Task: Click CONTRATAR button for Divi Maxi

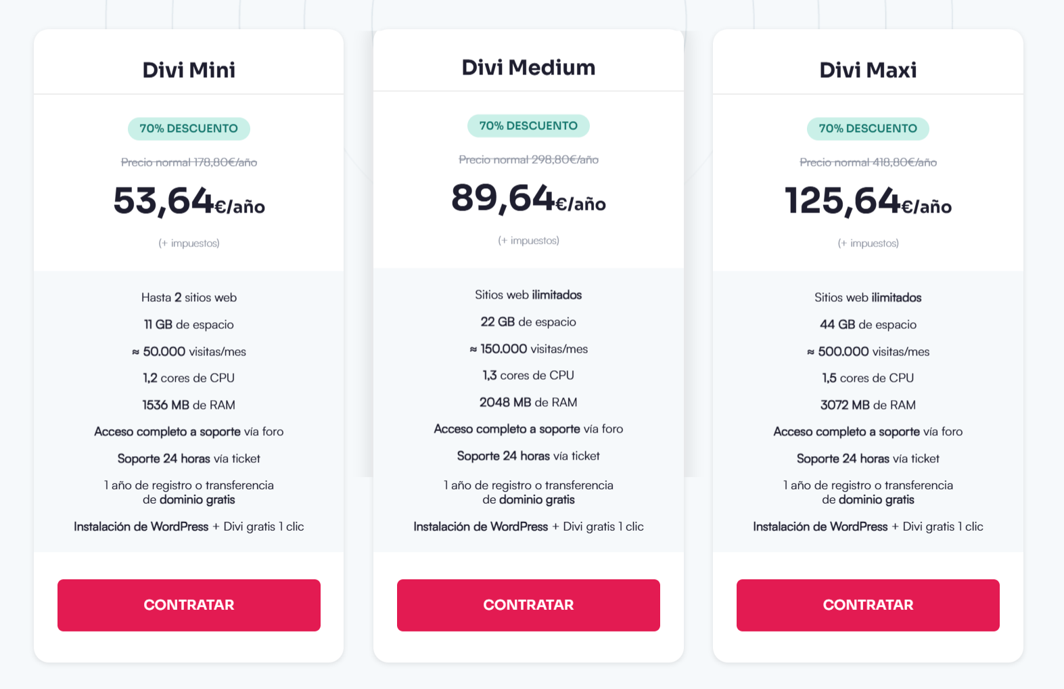Action: pos(868,605)
